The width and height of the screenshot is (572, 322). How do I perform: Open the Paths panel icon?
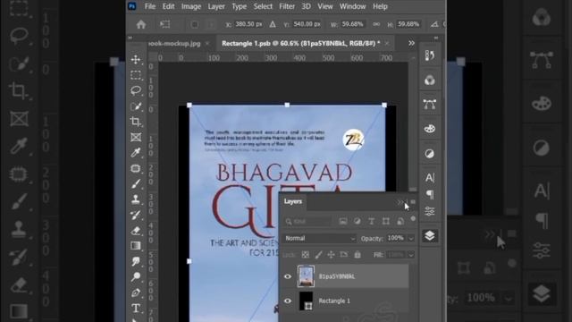coord(430,105)
